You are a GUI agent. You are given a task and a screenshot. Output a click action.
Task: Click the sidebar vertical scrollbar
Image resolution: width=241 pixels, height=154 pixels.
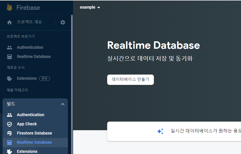(x=72, y=84)
